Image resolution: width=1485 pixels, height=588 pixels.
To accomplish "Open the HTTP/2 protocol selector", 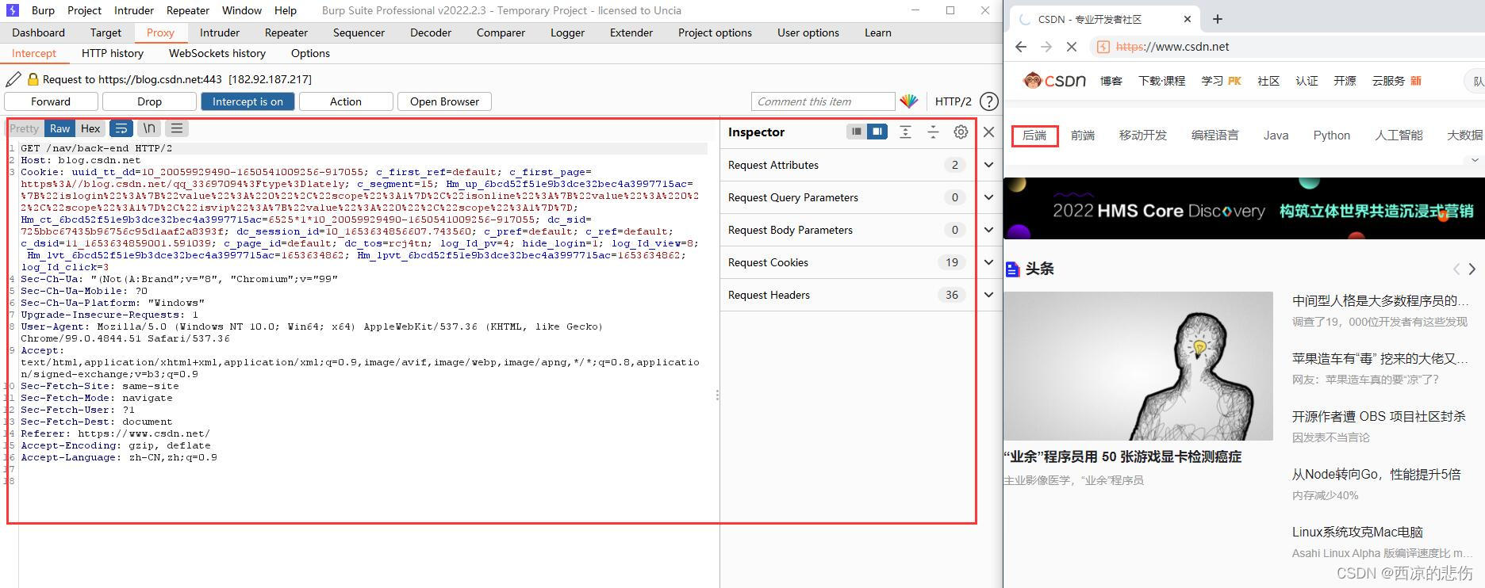I will 953,101.
